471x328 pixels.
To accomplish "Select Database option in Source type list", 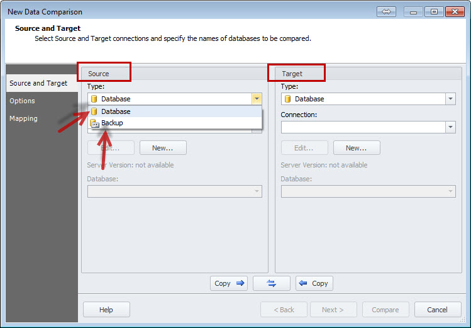I will [x=175, y=111].
